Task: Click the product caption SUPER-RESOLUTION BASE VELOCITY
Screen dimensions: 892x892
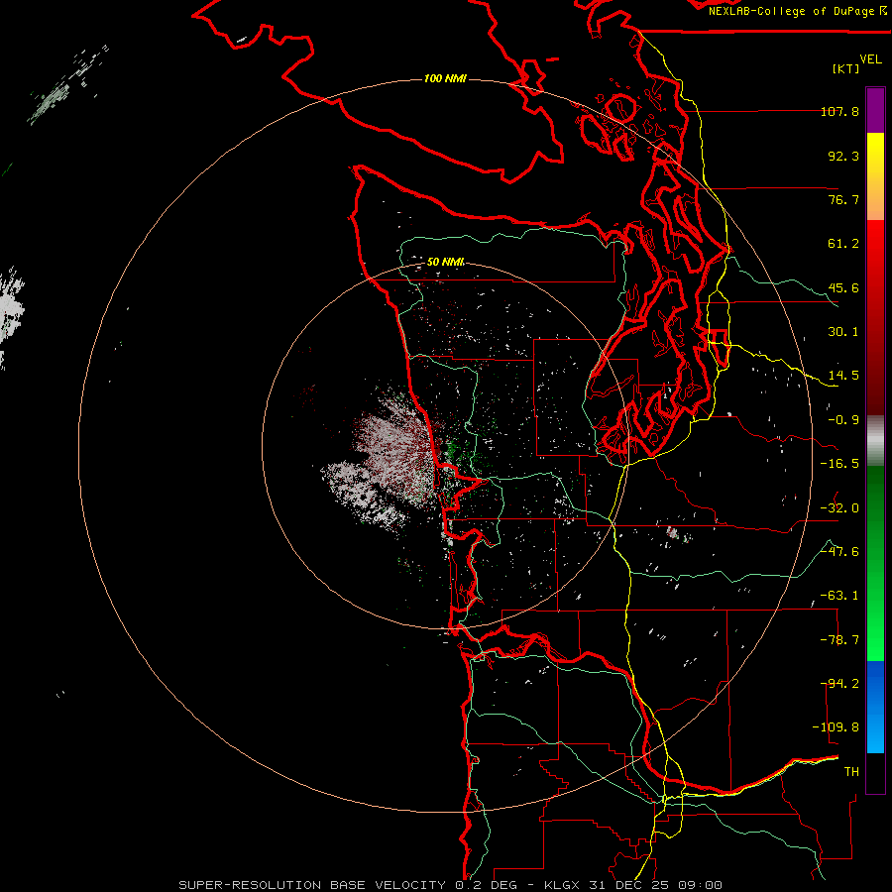Action: pyautogui.click(x=312, y=885)
